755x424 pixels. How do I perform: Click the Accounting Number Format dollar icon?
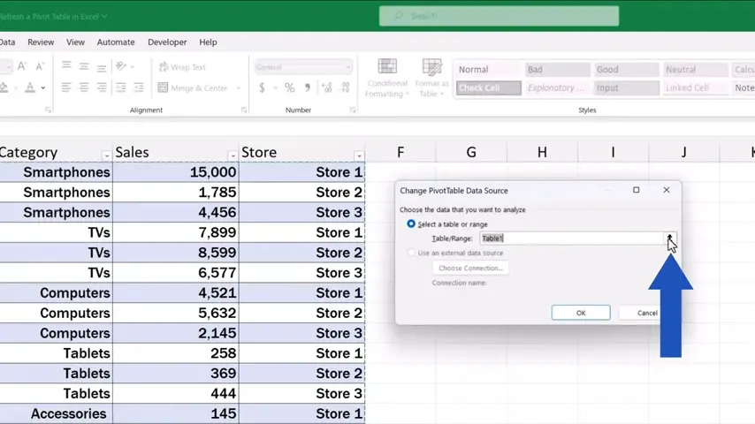[263, 87]
